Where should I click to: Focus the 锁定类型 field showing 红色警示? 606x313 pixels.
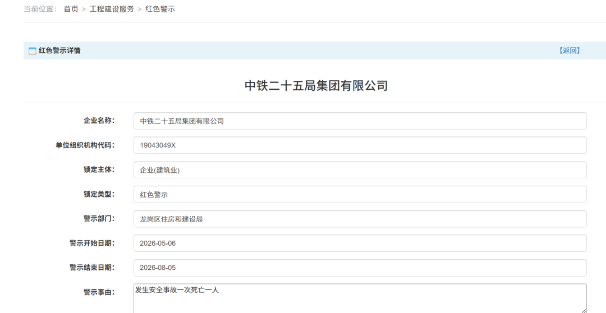point(360,195)
